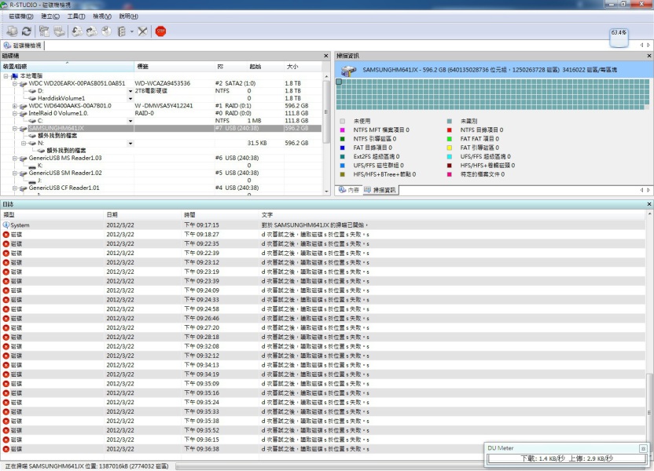Open the 磁碟機(D) menu
The image size is (654, 471).
pyautogui.click(x=21, y=16)
